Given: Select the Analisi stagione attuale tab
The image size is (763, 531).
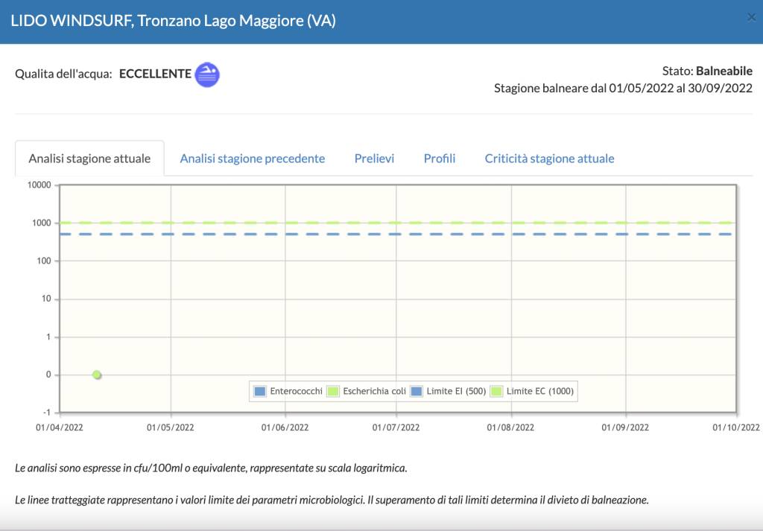Looking at the screenshot, I should coord(89,159).
